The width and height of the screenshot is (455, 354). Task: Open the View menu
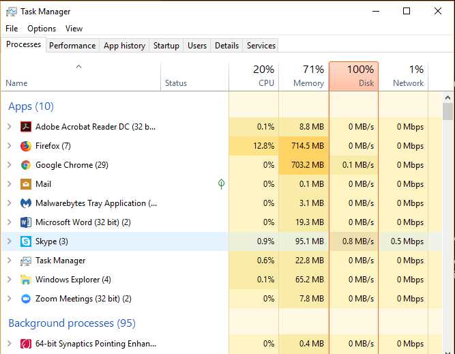(74, 29)
